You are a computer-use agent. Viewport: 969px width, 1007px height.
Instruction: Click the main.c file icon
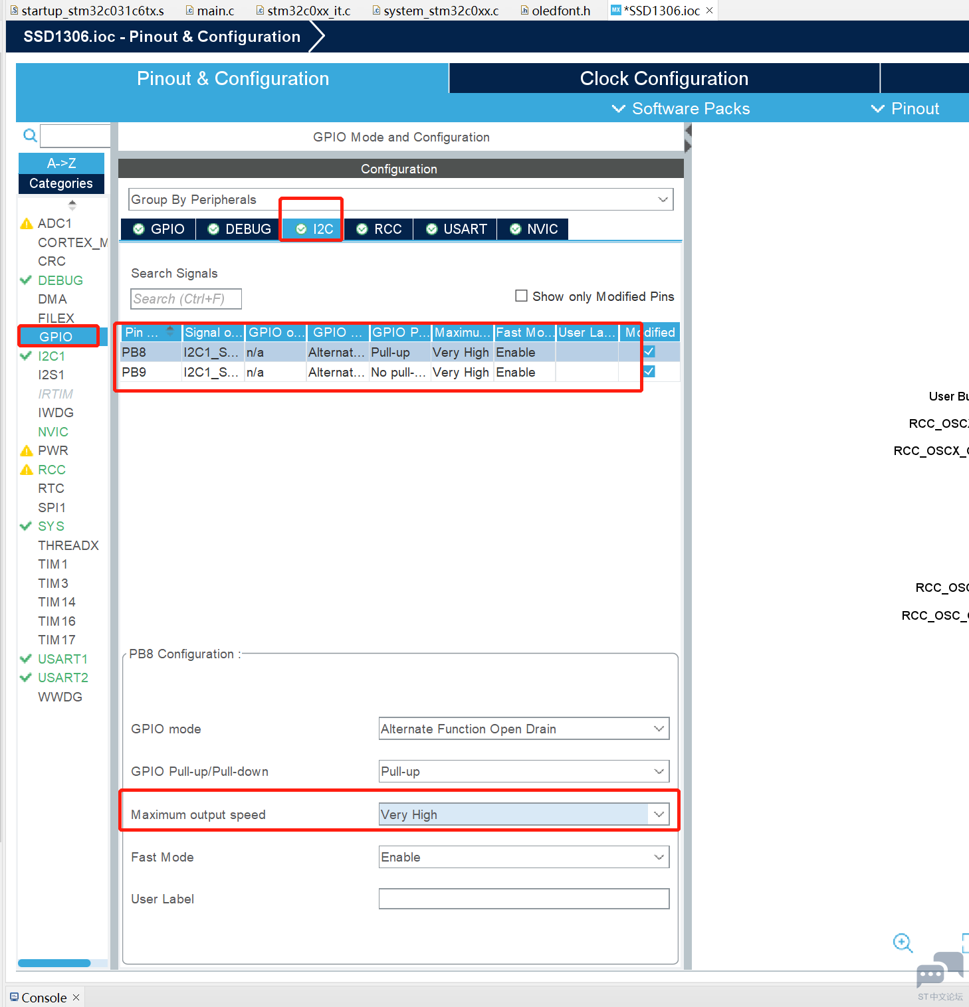pyautogui.click(x=189, y=11)
